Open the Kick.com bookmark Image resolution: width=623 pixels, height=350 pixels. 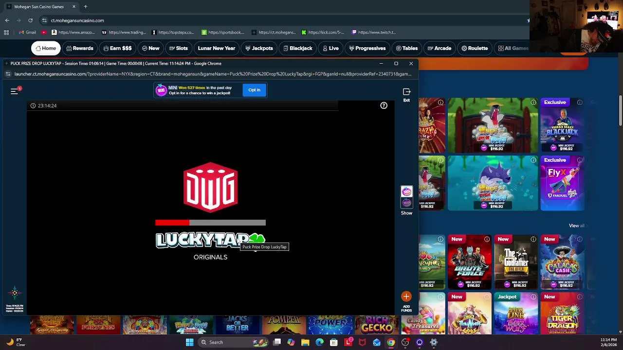[x=323, y=33]
